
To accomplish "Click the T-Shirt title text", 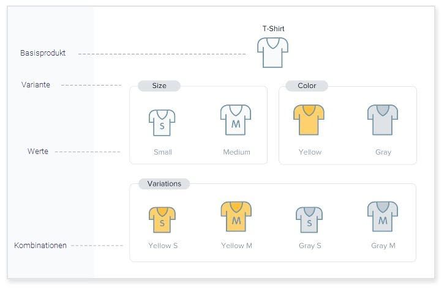I will pos(273,29).
